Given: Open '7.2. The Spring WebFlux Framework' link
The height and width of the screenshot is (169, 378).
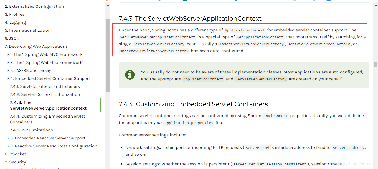Looking at the screenshot, I should click(45, 62).
